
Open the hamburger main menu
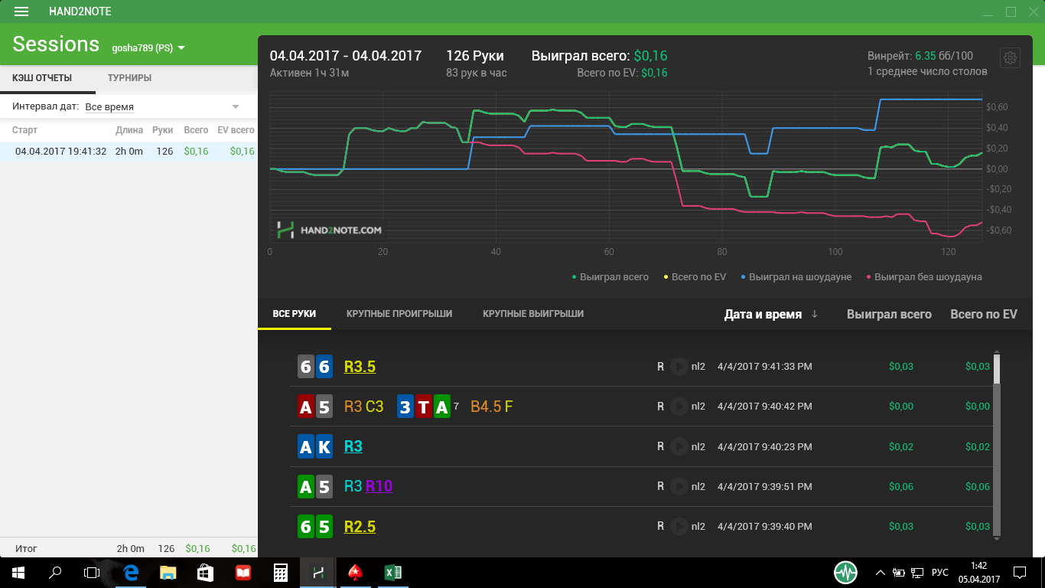21,11
